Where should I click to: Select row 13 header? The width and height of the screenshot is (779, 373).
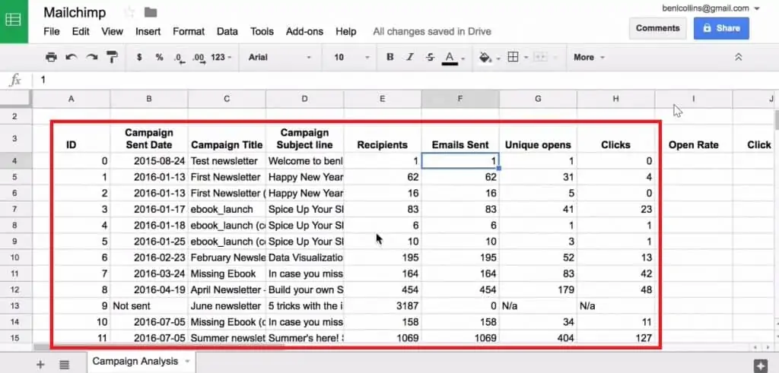[x=15, y=306]
